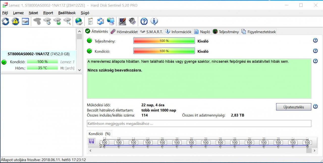Click the disk list scroll up arrow
This screenshot has height=163, width=323.
pyautogui.click(x=79, y=31)
